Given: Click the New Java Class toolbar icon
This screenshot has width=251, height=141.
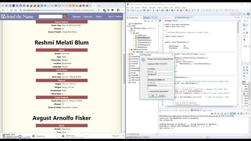Looking at the screenshot, I should point(181,11).
